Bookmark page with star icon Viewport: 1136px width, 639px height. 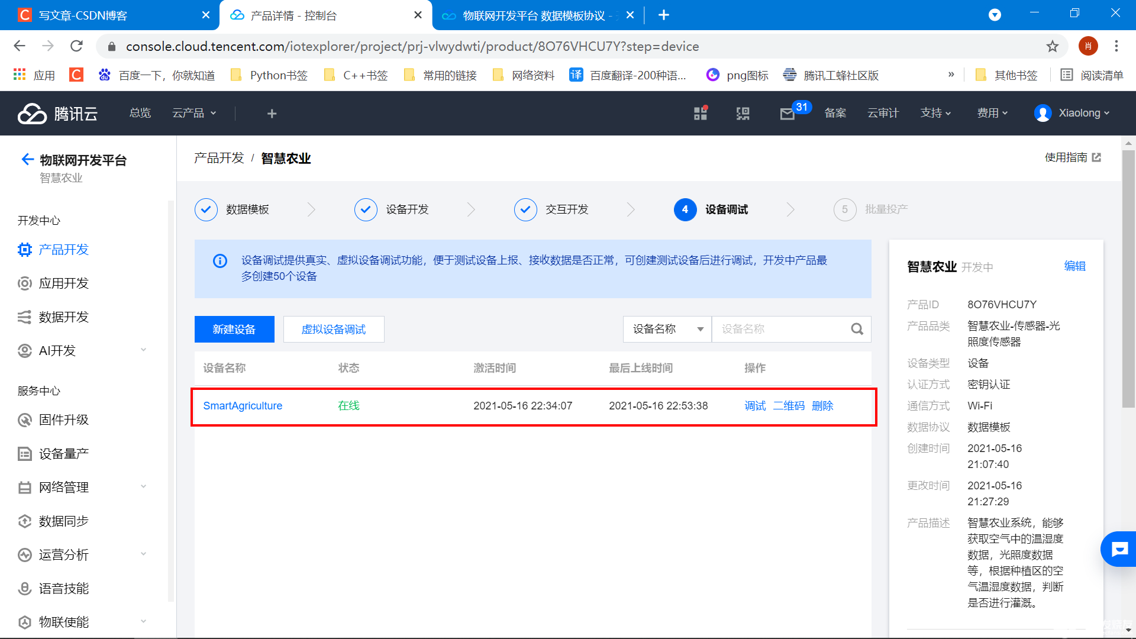[1052, 46]
